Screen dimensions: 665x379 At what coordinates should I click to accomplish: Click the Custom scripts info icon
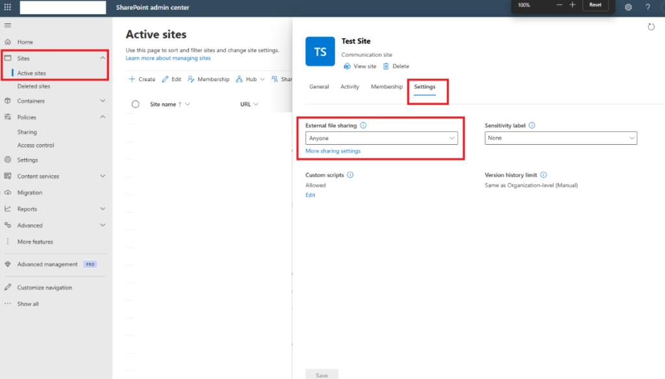[x=350, y=175]
